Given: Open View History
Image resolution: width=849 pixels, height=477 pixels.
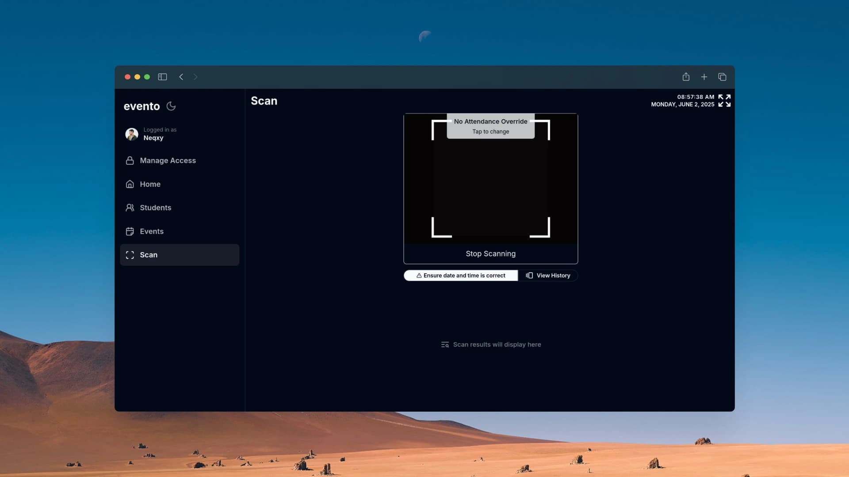Looking at the screenshot, I should click(548, 275).
